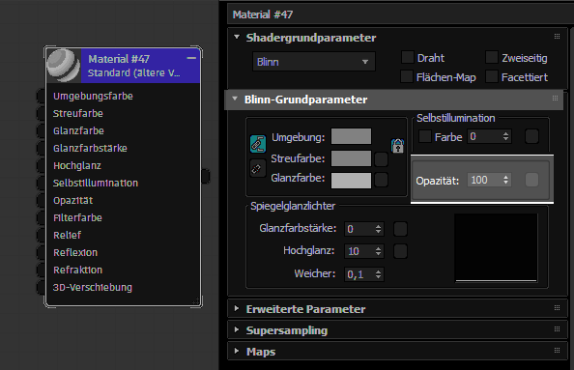Select the Refraktion node slot row
This screenshot has width=574, height=370.
point(123,270)
